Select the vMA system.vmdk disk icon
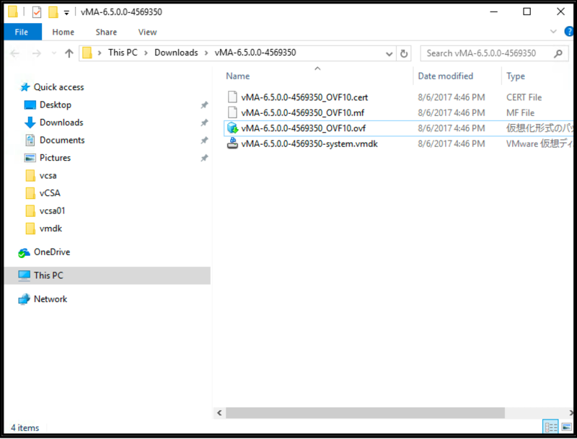 click(232, 143)
